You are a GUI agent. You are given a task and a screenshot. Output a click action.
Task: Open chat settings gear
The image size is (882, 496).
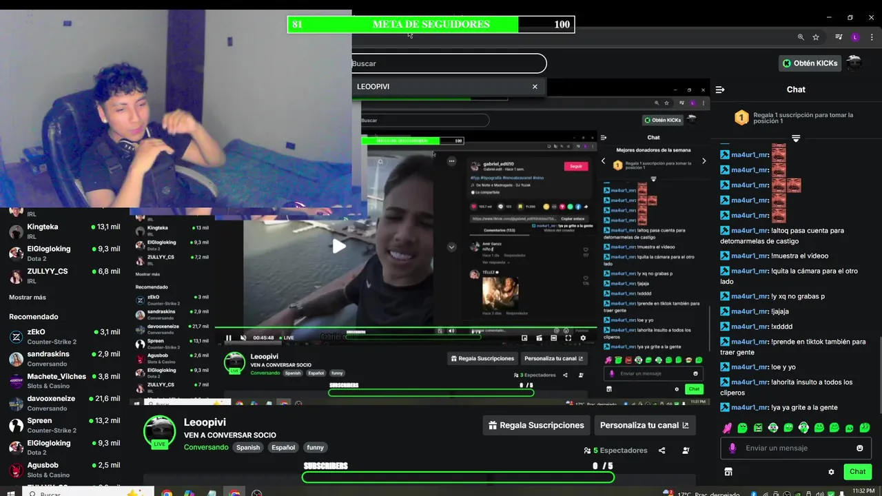[x=831, y=472]
